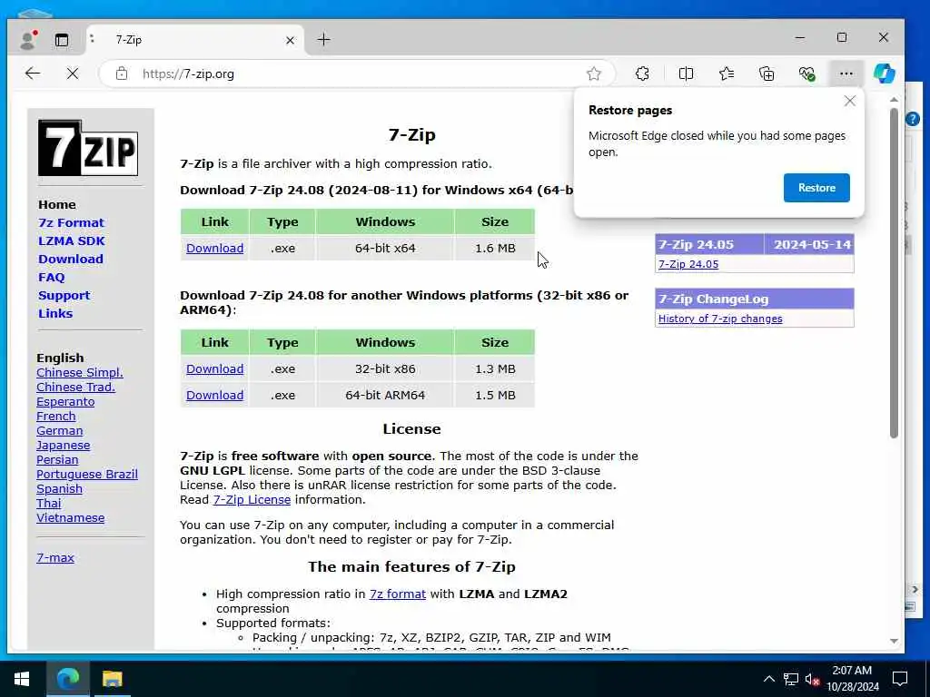Click the scrollbar up arrow
This screenshot has height=697, width=930.
coord(894,100)
